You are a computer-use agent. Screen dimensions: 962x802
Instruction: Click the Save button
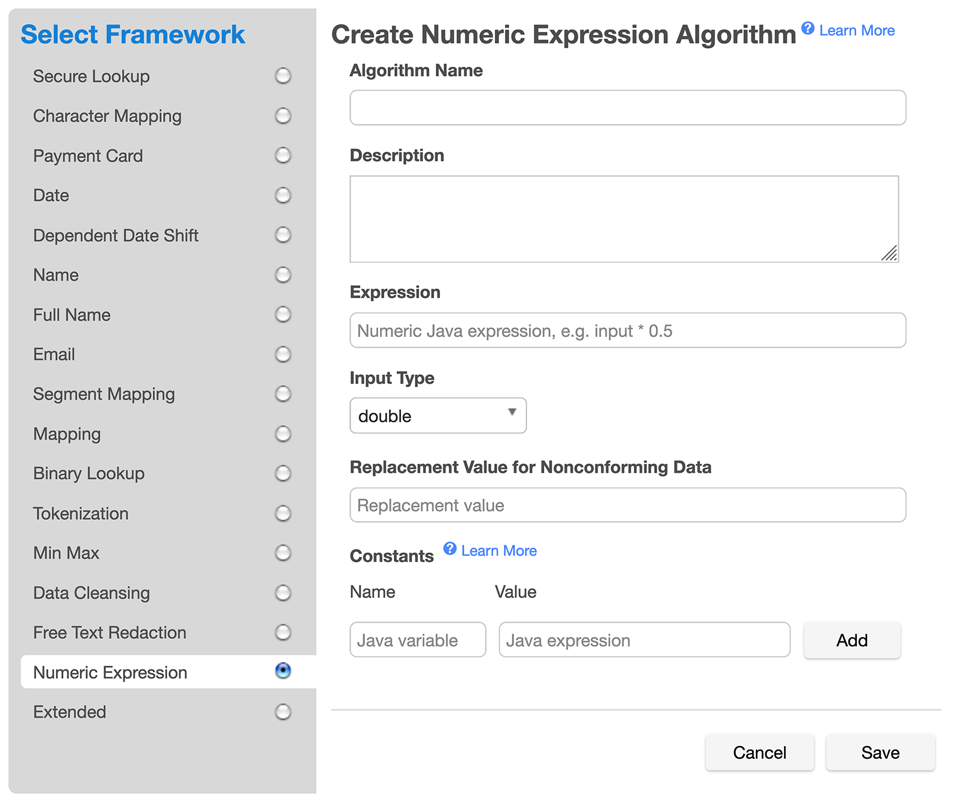[x=880, y=752]
